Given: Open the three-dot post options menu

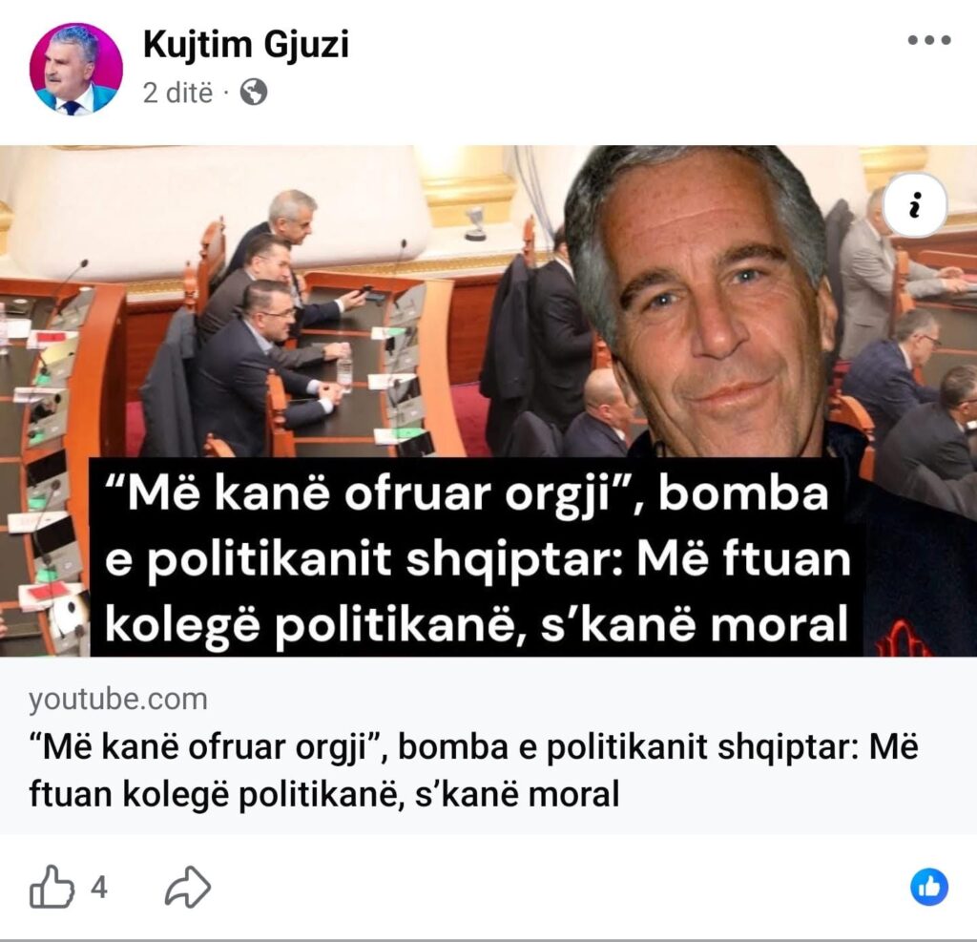Looking at the screenshot, I should tap(928, 40).
